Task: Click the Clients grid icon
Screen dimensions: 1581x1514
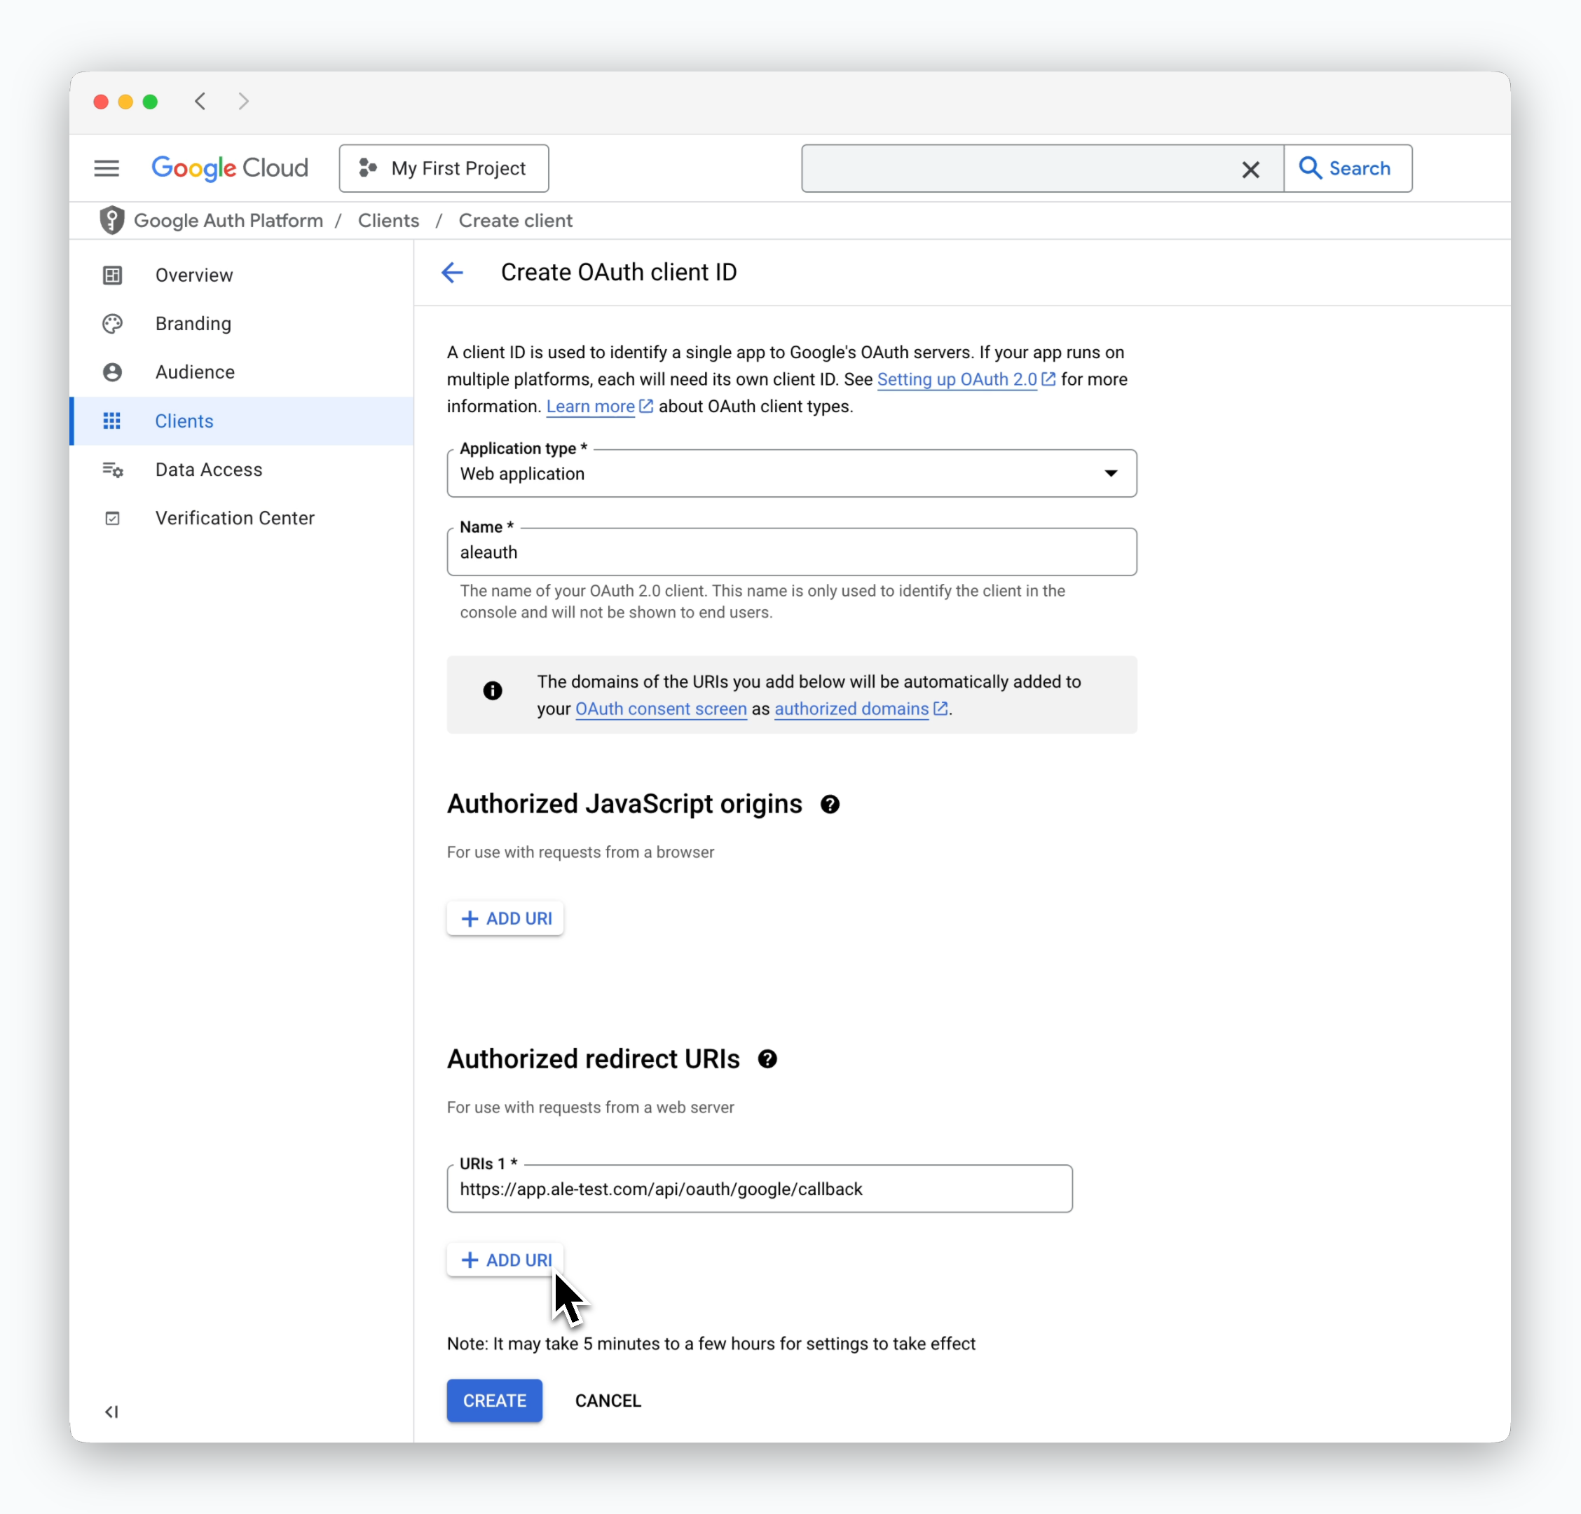Action: point(112,421)
